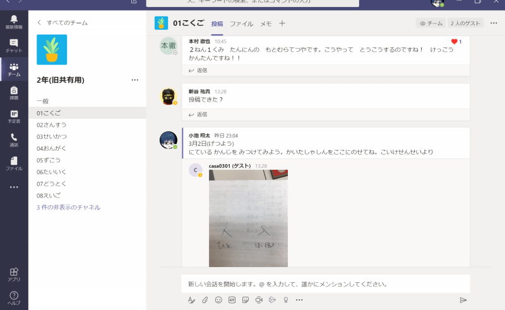Viewport: 505px width, 310px height.
Task: Add a new tab with plus button
Action: [x=282, y=23]
